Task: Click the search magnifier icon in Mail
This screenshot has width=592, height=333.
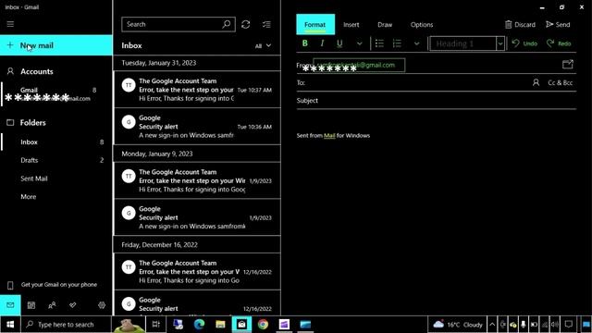Action: (x=226, y=24)
